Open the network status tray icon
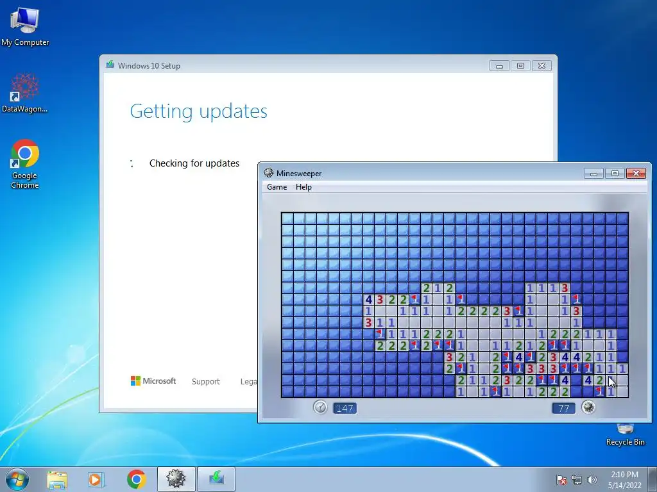This screenshot has height=492, width=657. [577, 480]
